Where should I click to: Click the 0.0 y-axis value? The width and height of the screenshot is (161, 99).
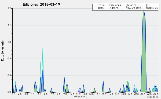coord(9,92)
